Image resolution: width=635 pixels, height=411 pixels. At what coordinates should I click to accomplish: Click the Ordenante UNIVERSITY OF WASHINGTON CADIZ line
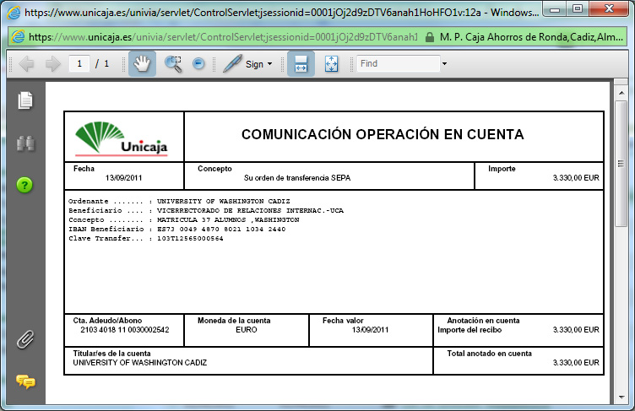[179, 201]
